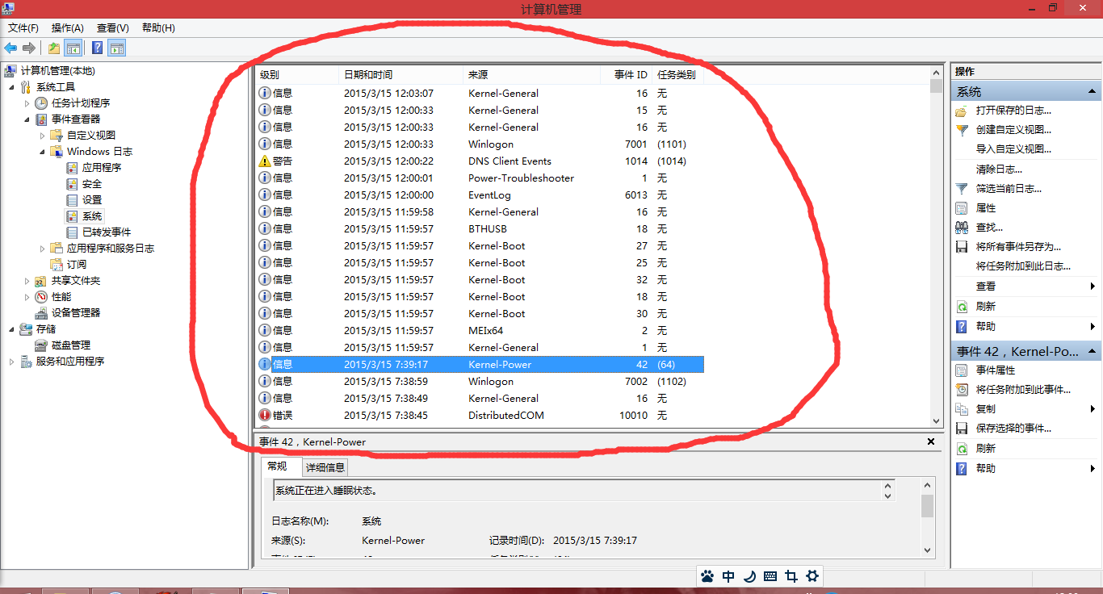The height and width of the screenshot is (594, 1103).
Task: Open the 文件(F) menu
Action: 23,27
